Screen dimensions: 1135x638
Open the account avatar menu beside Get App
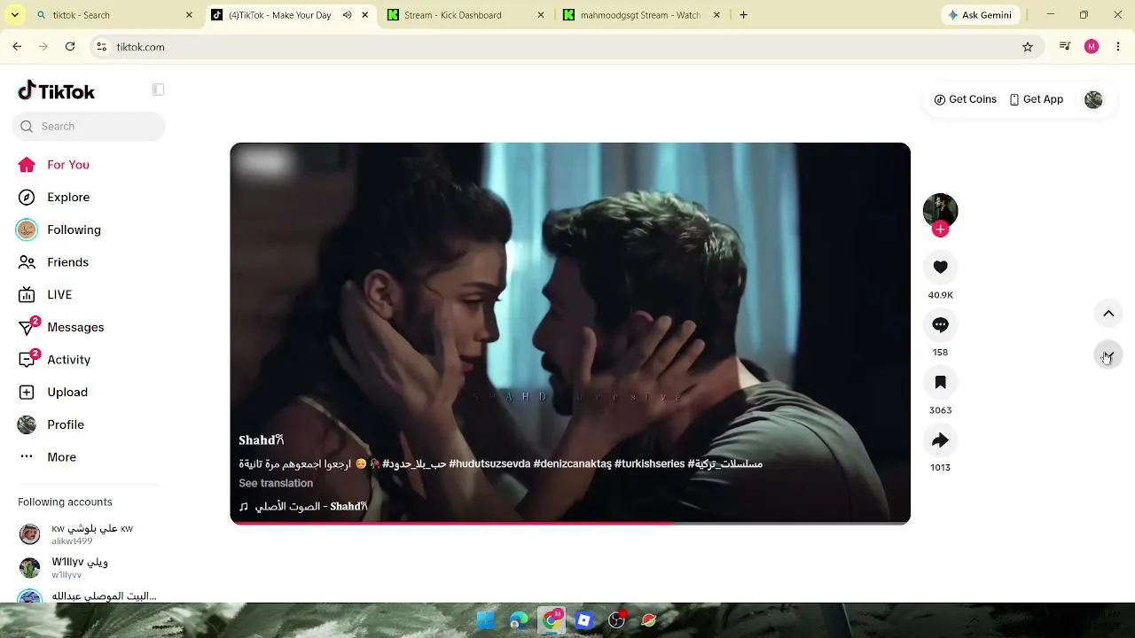1093,99
